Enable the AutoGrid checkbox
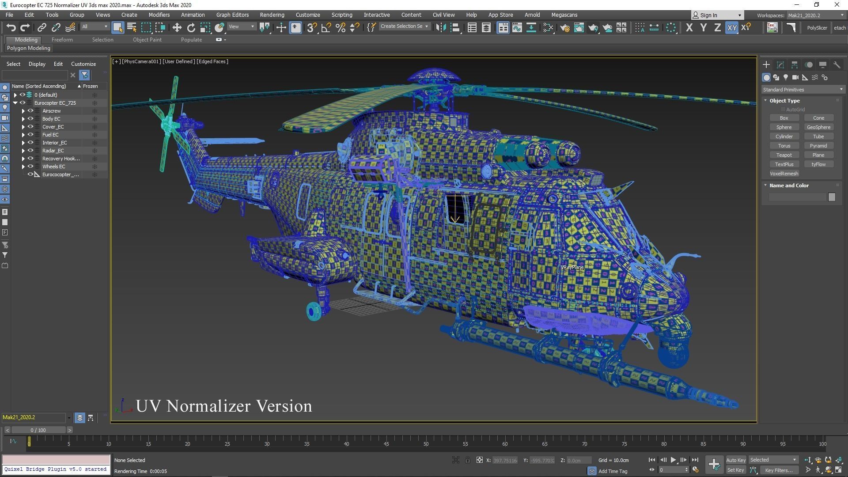Image resolution: width=848 pixels, height=477 pixels. 783,110
